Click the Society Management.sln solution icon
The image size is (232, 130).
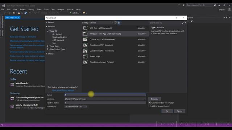tap(12, 106)
